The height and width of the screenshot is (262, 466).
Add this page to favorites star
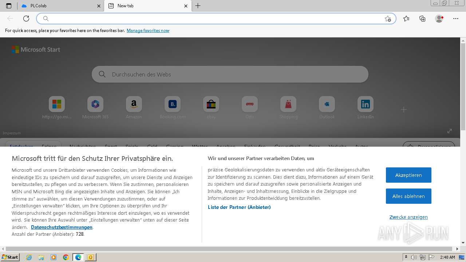pos(388,19)
